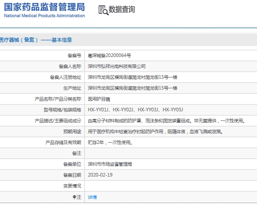
Task: Select product name 医用护目镜
Action: [99, 99]
